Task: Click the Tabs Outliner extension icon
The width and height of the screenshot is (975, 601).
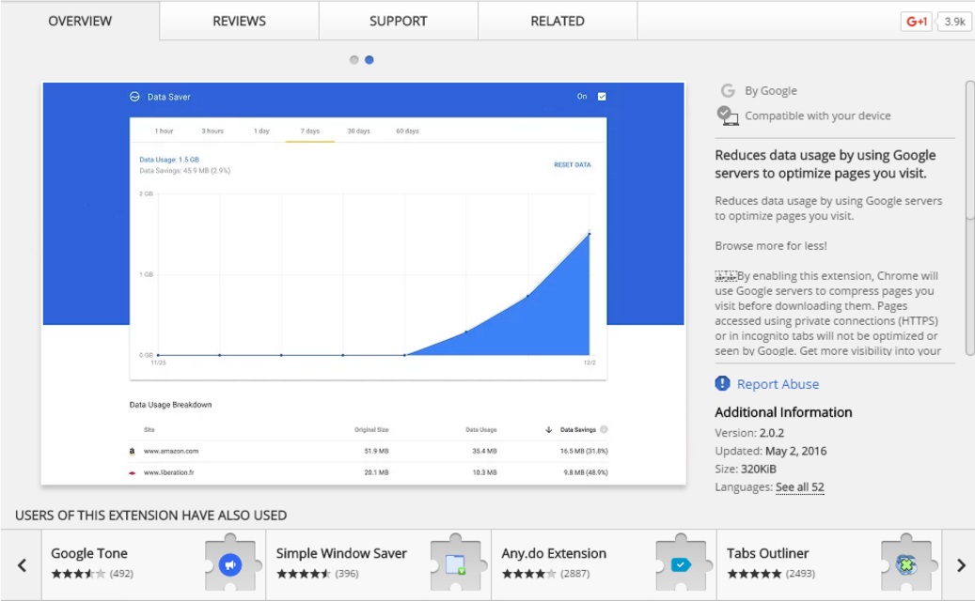Action: [905, 563]
